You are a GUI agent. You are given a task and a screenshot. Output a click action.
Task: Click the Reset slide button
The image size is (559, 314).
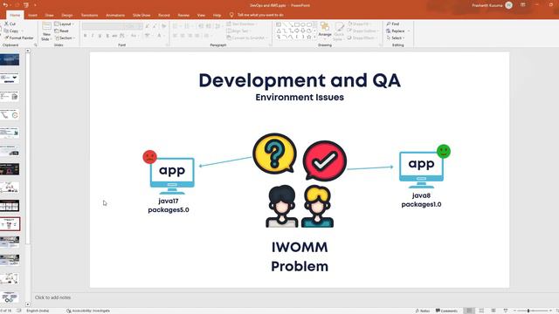point(61,31)
